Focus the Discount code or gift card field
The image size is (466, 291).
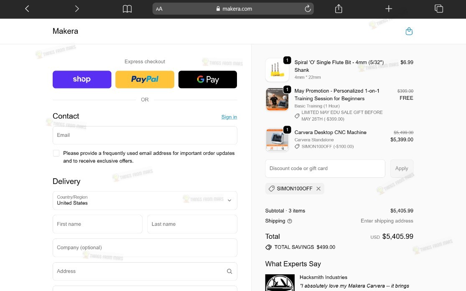pos(325,168)
